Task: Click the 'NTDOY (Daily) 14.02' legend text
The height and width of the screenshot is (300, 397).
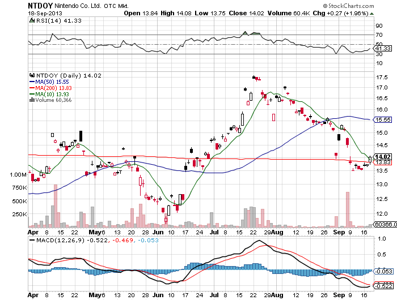Action: click(x=69, y=75)
